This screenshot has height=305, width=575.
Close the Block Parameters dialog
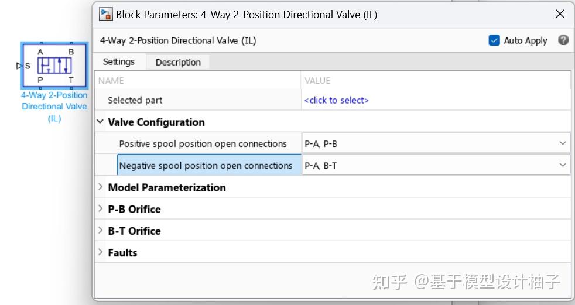(560, 14)
